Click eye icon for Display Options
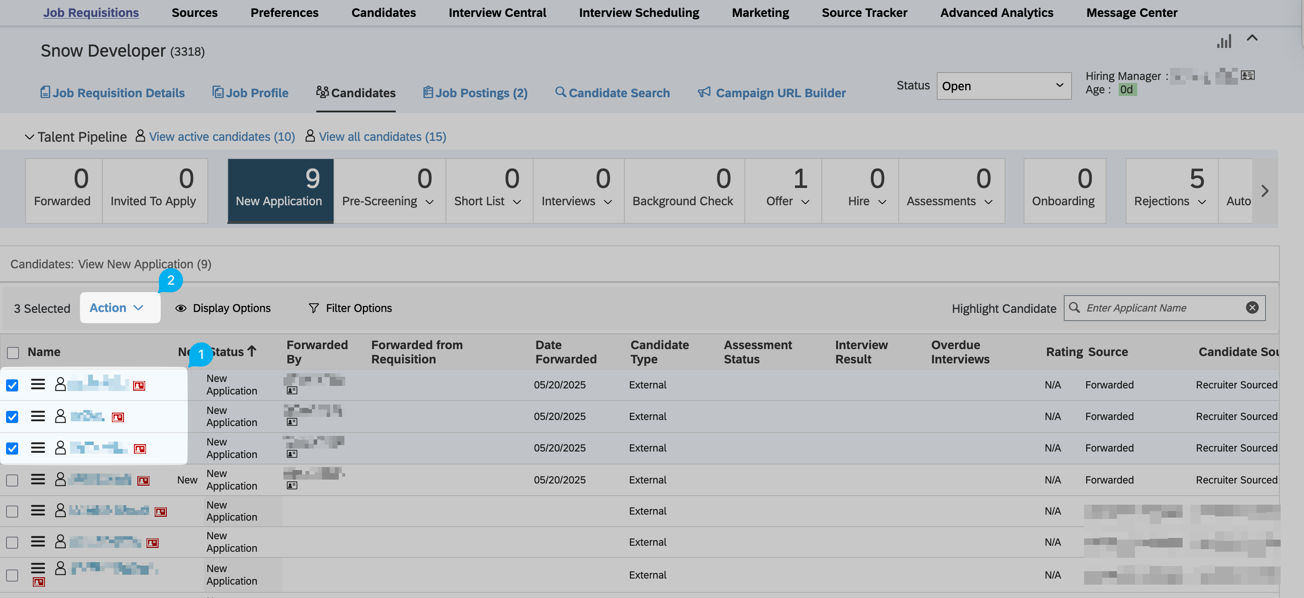 [x=181, y=308]
